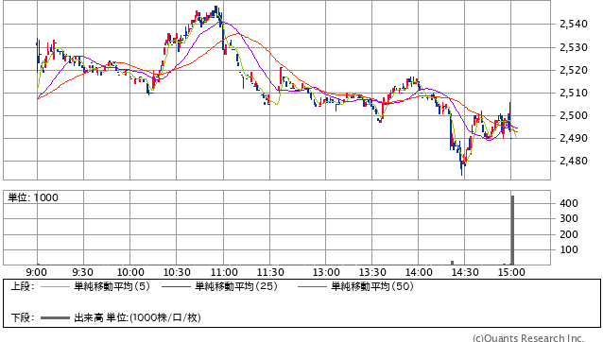Viewport: 603px width, 342px height.
Task: Click the 11:00 time axis label
Action: (224, 272)
